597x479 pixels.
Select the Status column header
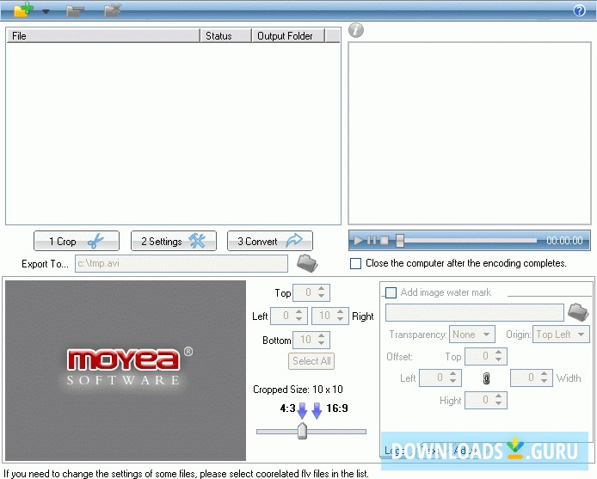(225, 36)
